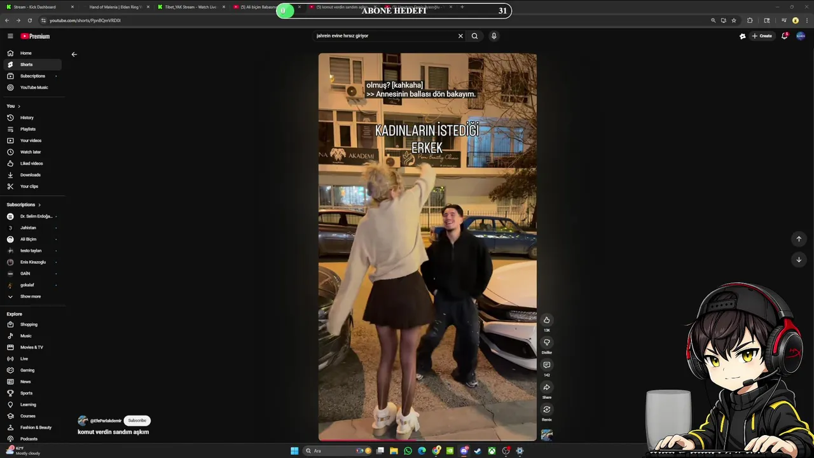Click the Create button
Image resolution: width=814 pixels, height=458 pixels.
[762, 36]
